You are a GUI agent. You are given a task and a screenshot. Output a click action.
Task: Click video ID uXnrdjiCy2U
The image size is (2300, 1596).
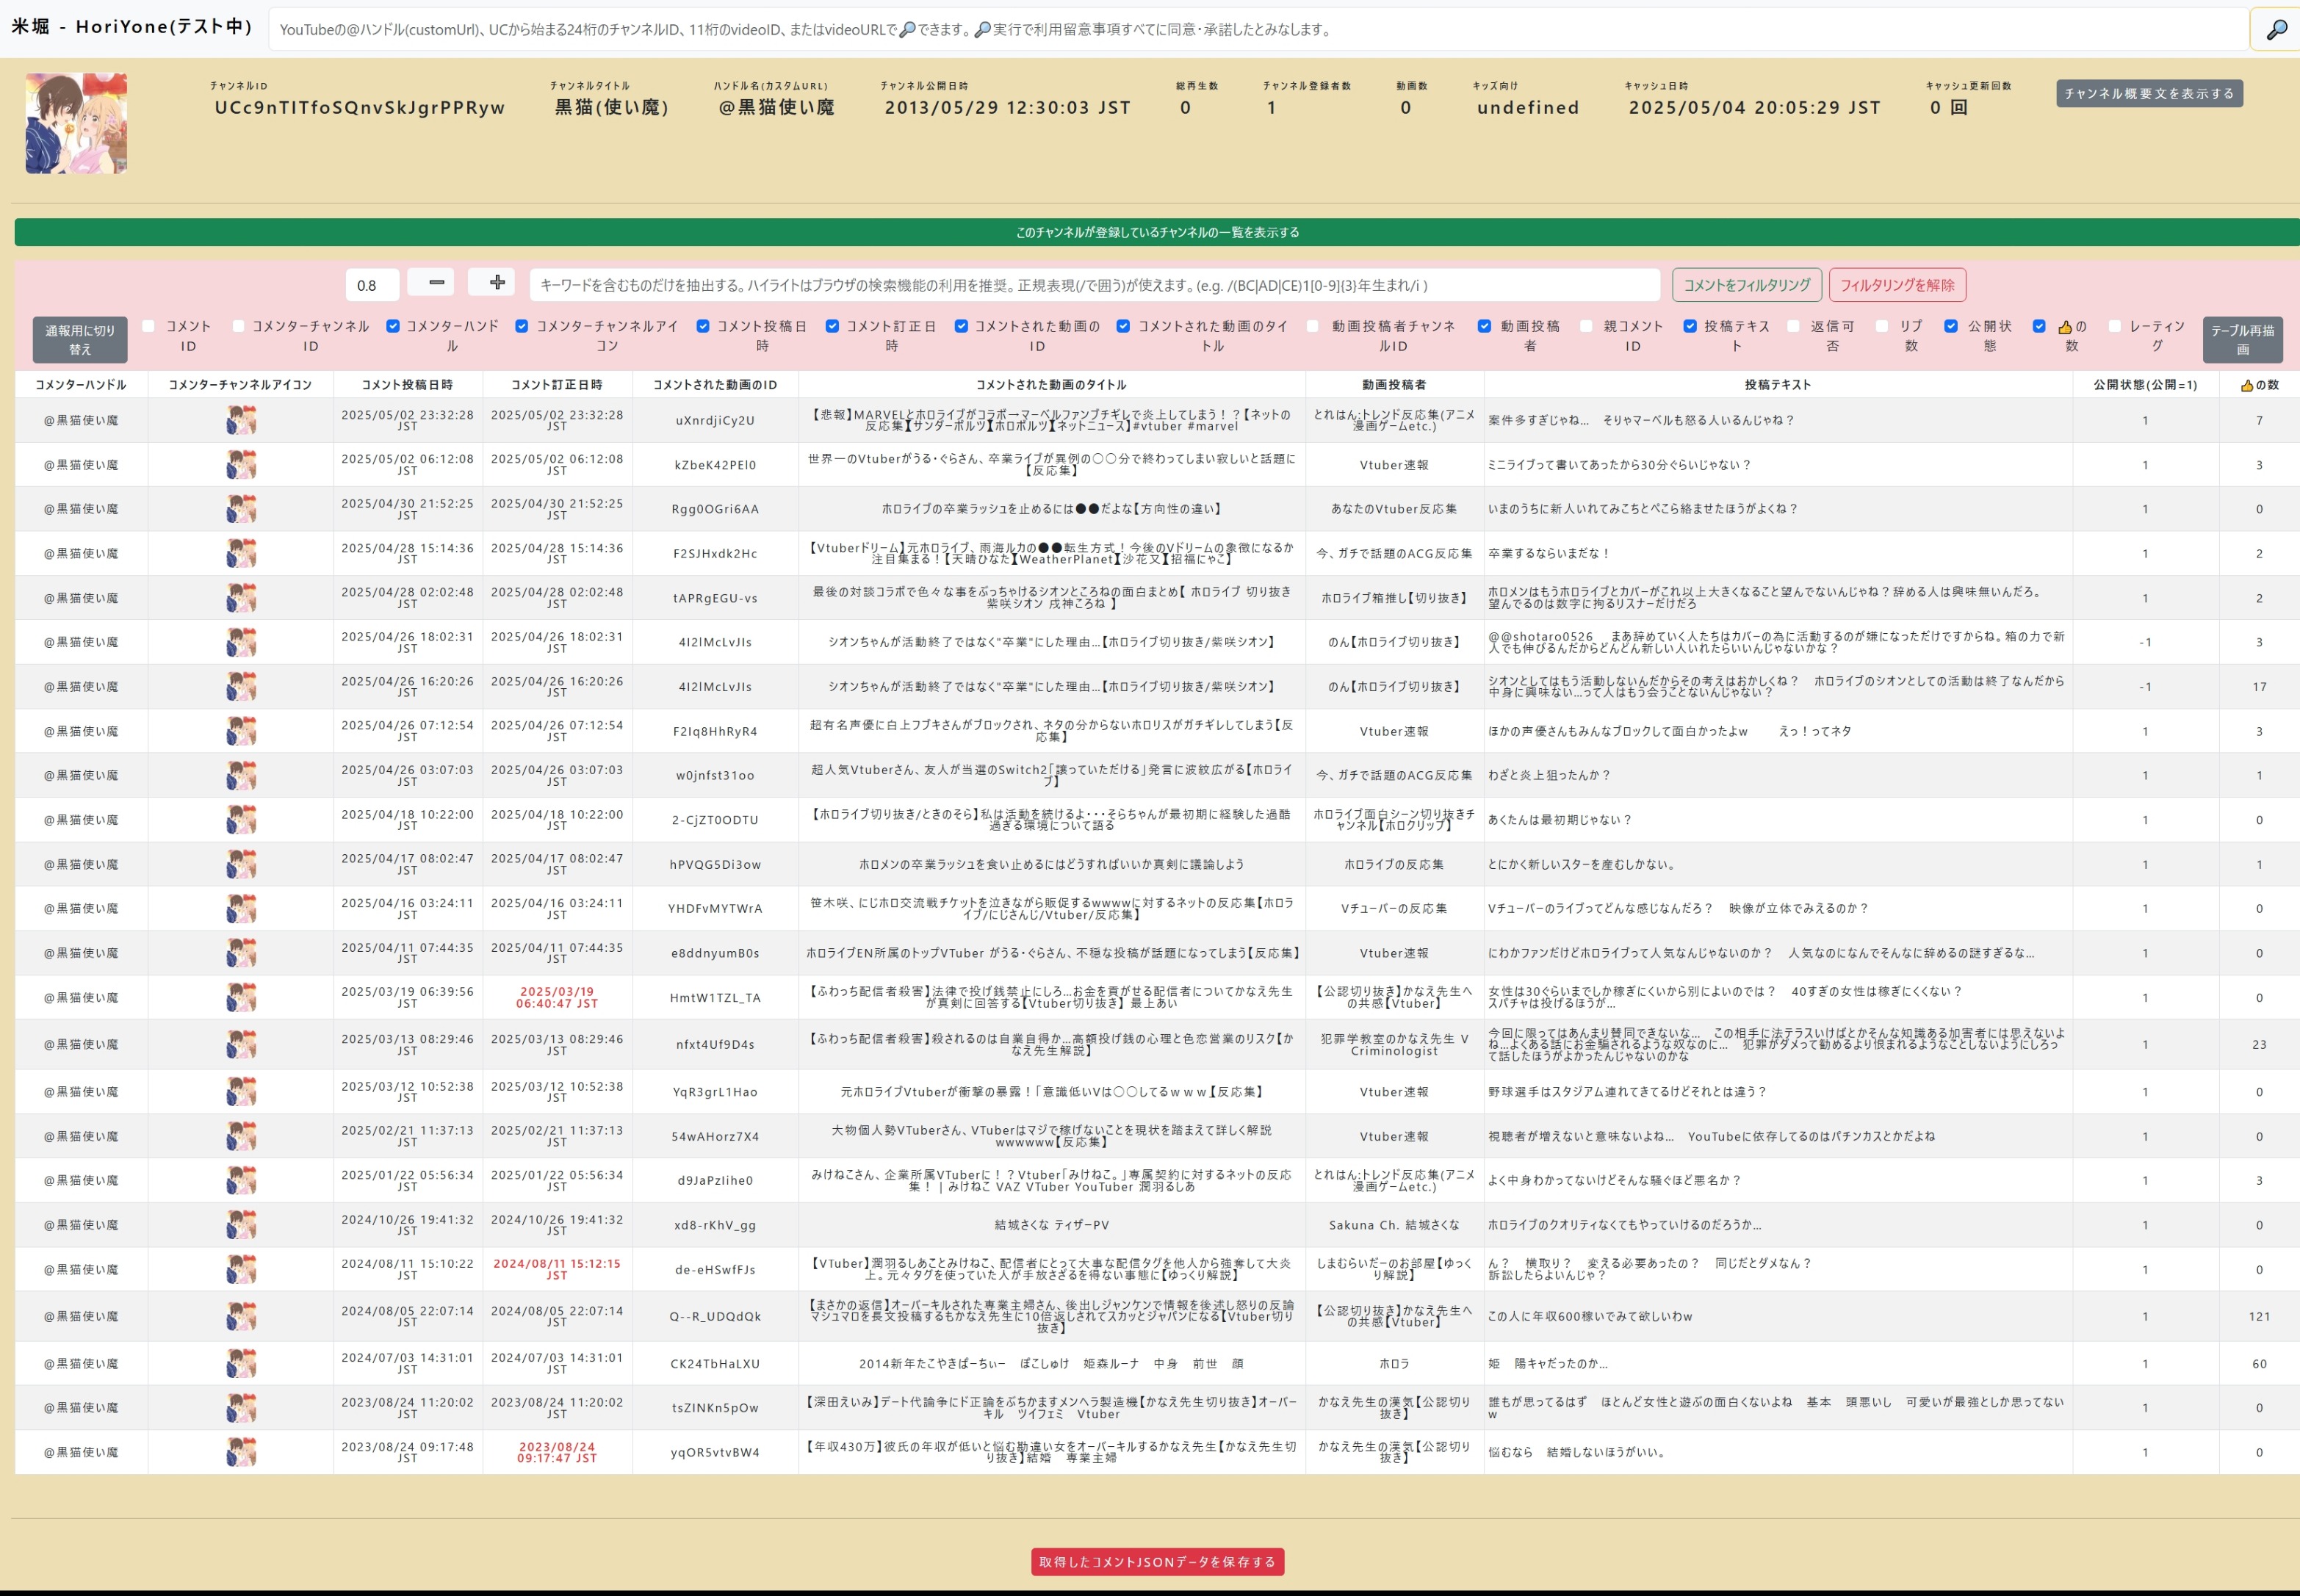click(x=715, y=420)
